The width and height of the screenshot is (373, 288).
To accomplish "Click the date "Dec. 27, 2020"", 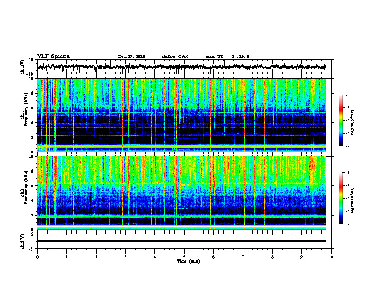I will pos(131,56).
